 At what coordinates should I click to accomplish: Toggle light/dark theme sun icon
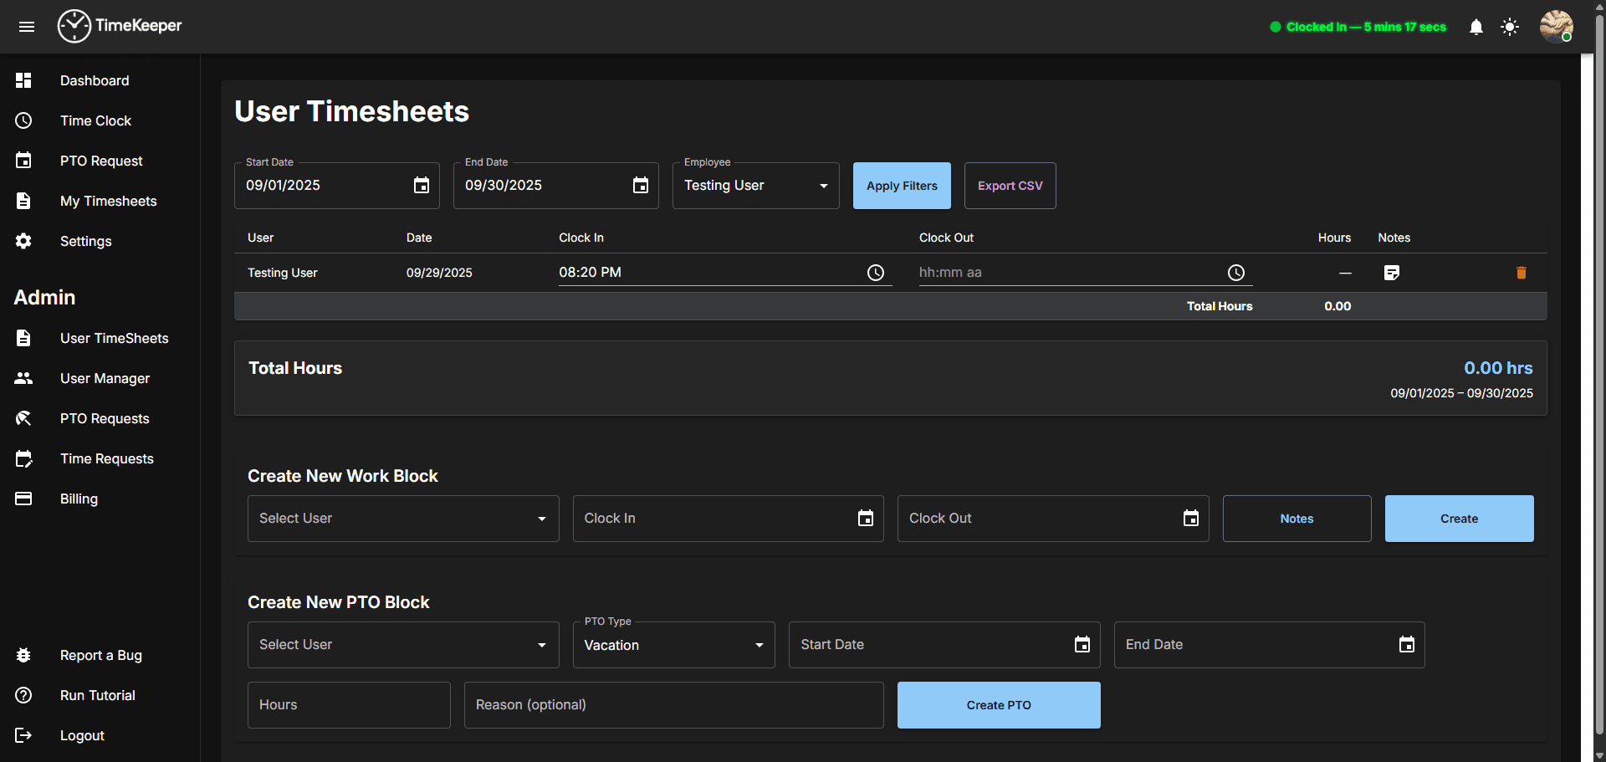pyautogui.click(x=1510, y=27)
